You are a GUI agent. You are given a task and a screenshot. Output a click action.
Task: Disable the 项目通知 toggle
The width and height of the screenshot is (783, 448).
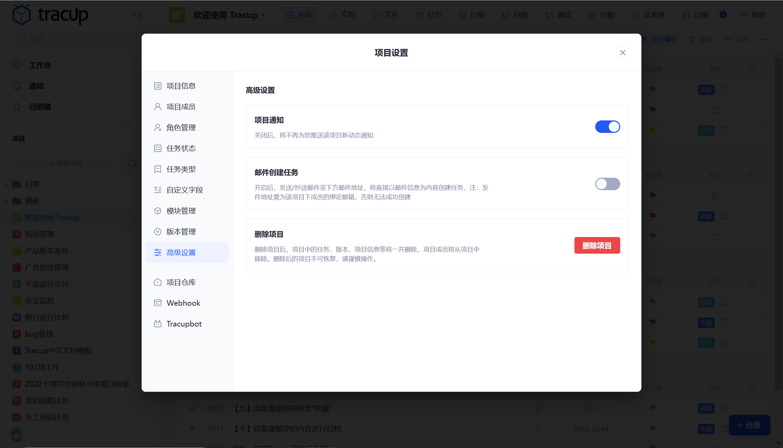607,127
